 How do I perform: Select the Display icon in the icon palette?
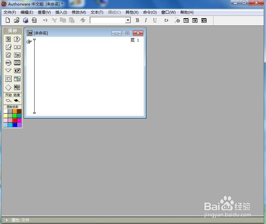8,39
